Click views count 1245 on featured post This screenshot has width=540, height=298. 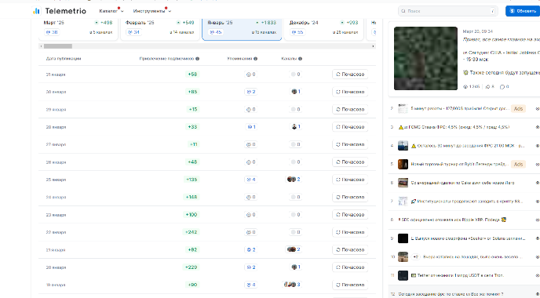[x=472, y=87]
